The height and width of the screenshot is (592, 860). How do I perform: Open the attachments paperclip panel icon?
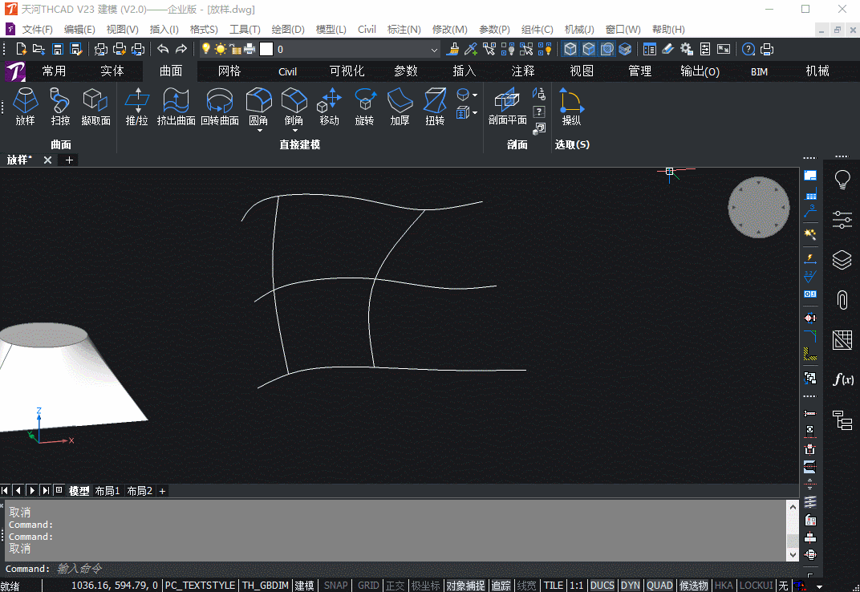tap(842, 300)
